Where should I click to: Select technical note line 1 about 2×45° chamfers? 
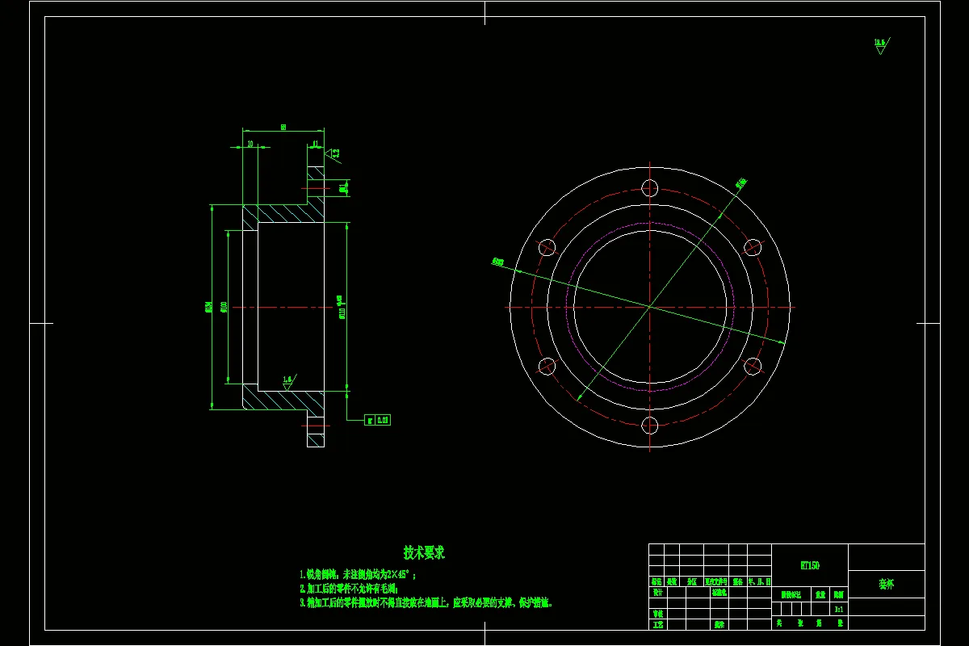[357, 575]
